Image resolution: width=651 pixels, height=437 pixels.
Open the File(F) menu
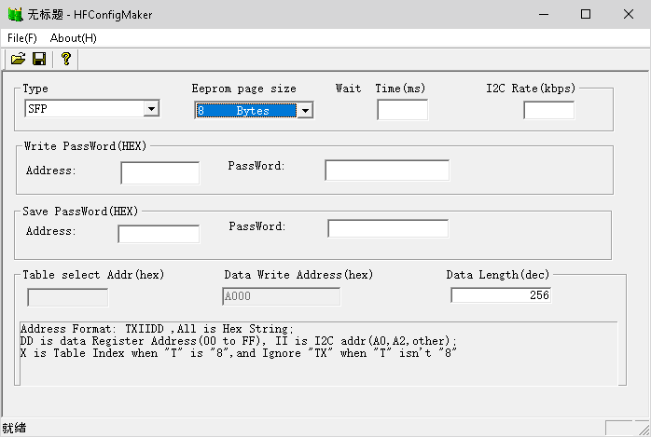22,38
